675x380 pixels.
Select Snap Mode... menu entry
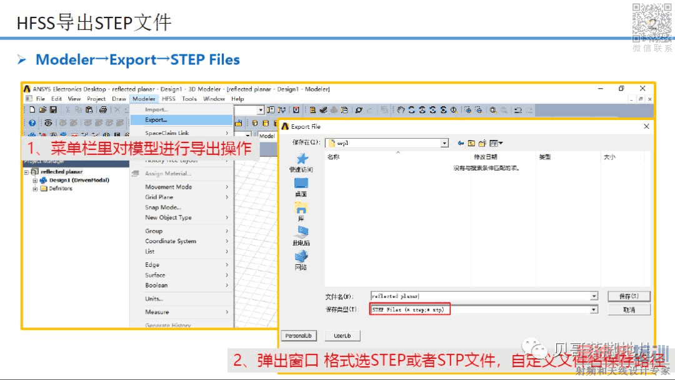click(x=181, y=207)
